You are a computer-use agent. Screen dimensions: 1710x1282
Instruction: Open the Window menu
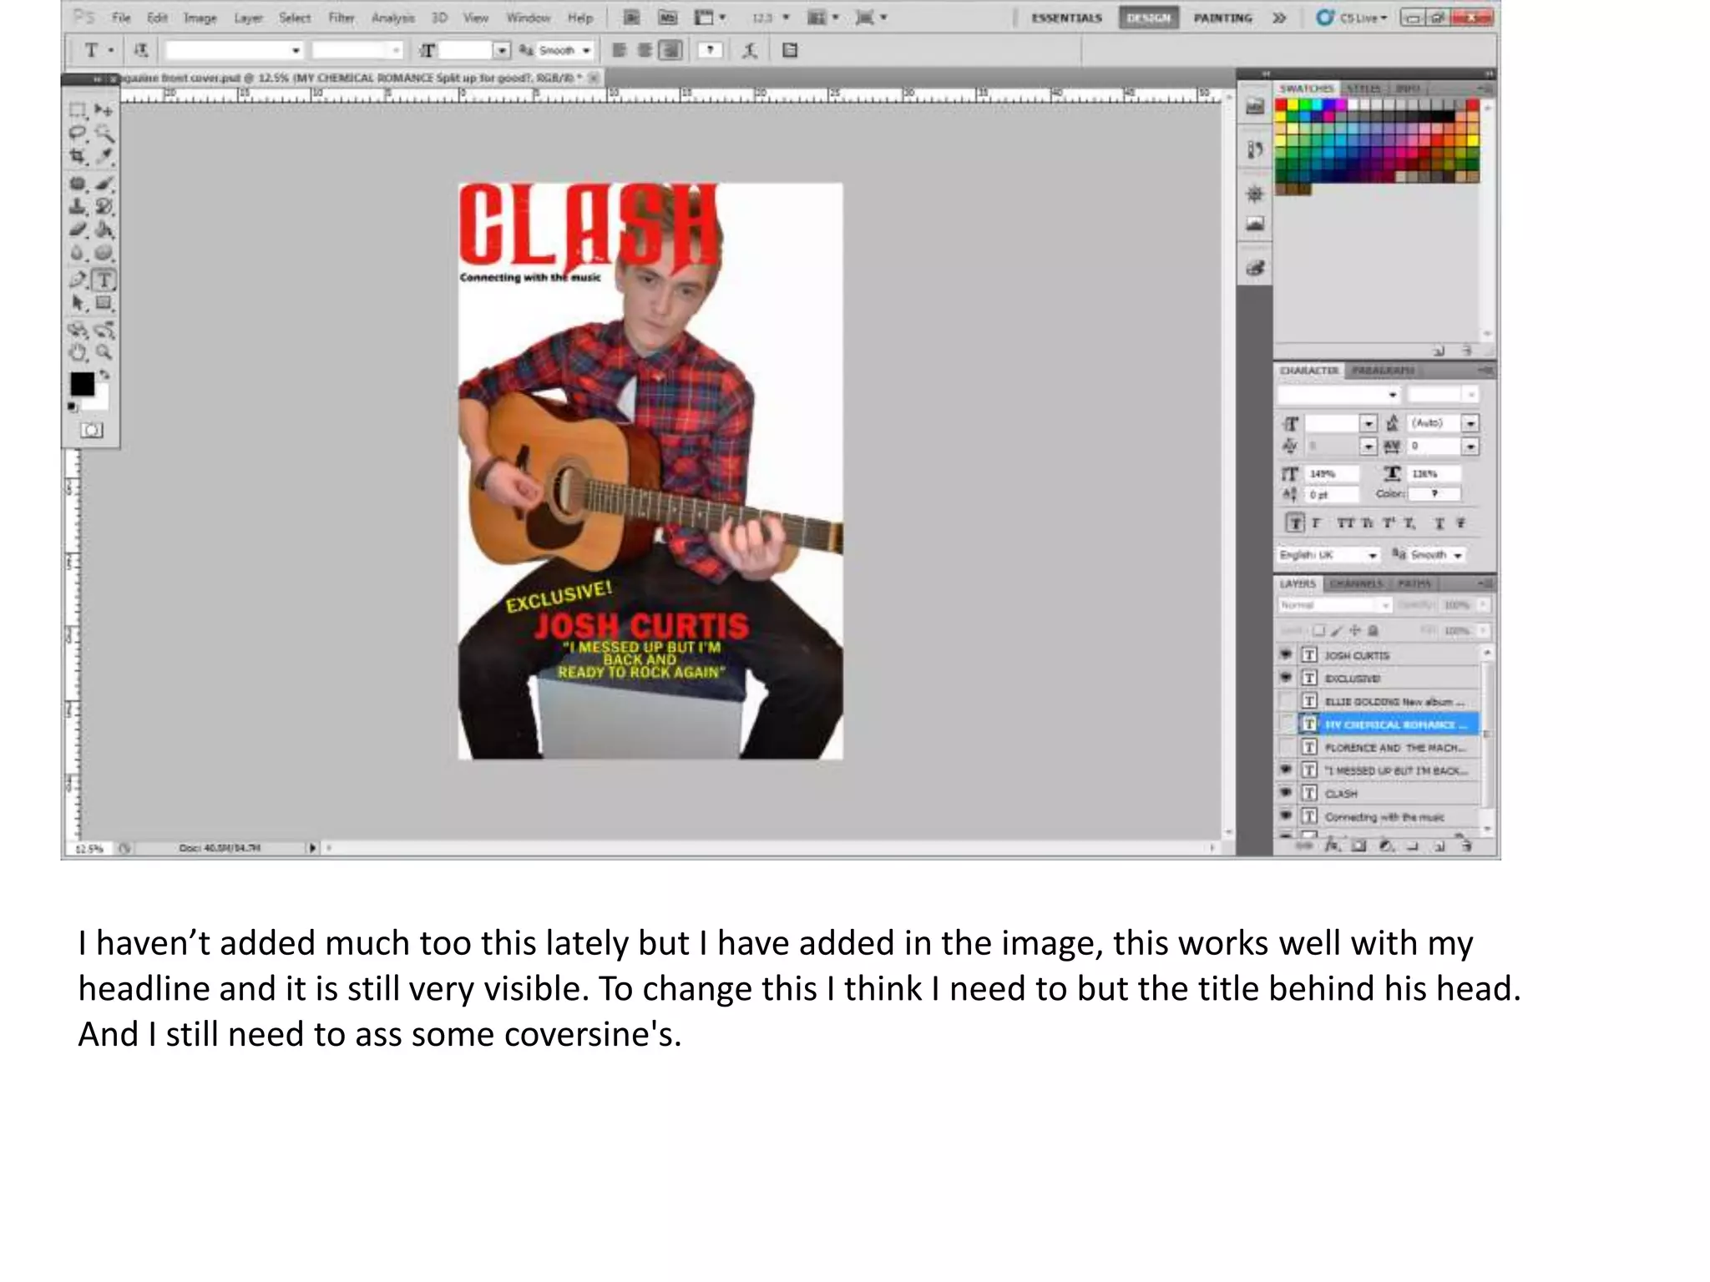coord(529,18)
